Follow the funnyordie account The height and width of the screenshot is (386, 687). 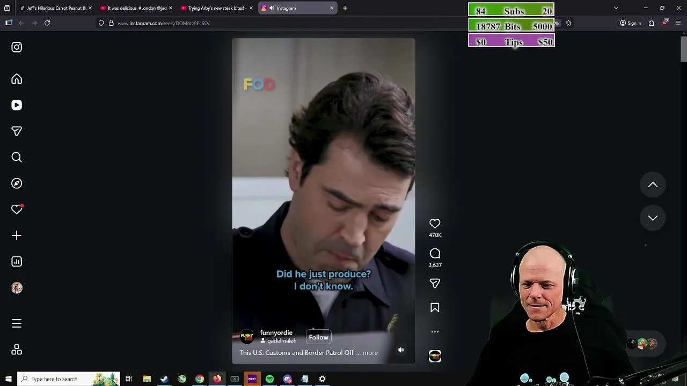[318, 337]
